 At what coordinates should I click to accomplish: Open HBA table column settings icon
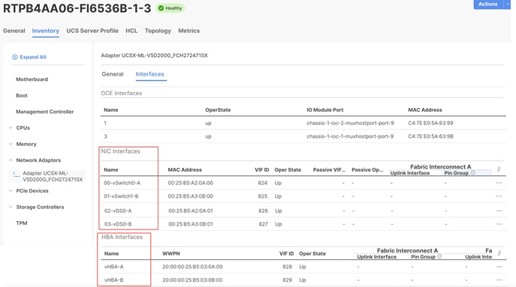pyautogui.click(x=499, y=253)
